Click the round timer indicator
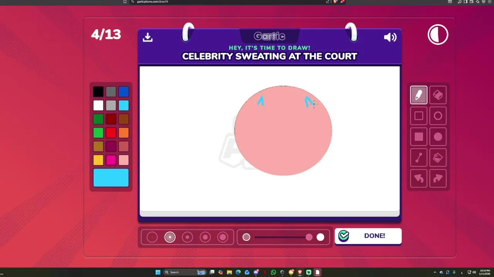The height and width of the screenshot is (277, 494). coord(438,35)
